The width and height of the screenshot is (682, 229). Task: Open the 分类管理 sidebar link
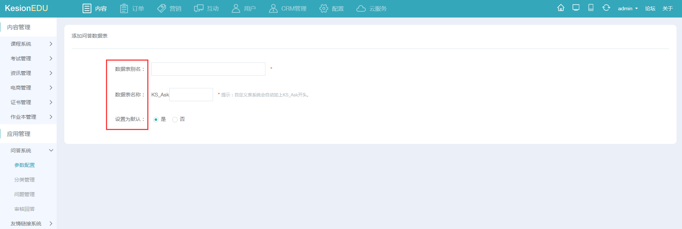tap(24, 180)
